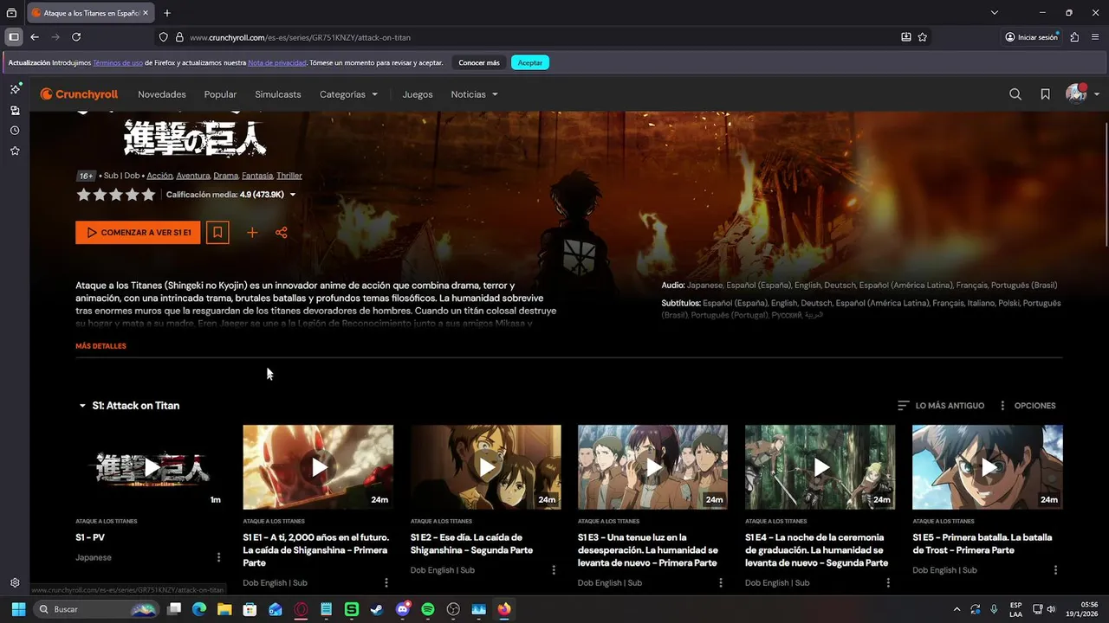Open Firefox application hamburger menu
The image size is (1109, 623).
pos(1096,37)
